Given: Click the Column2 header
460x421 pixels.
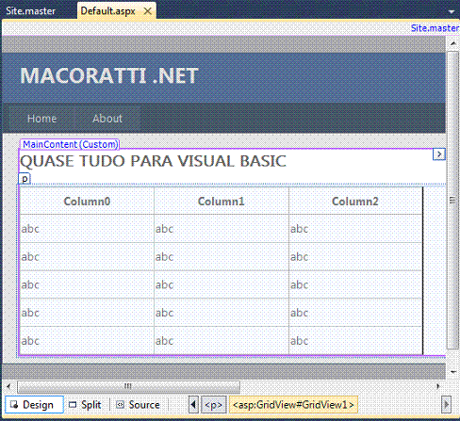Looking at the screenshot, I should (x=355, y=202).
